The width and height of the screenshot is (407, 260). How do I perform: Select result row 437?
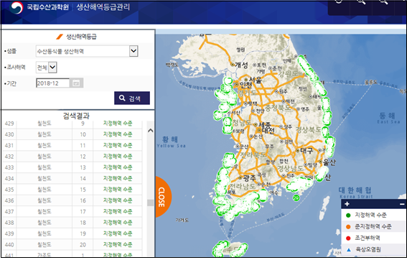point(72,212)
